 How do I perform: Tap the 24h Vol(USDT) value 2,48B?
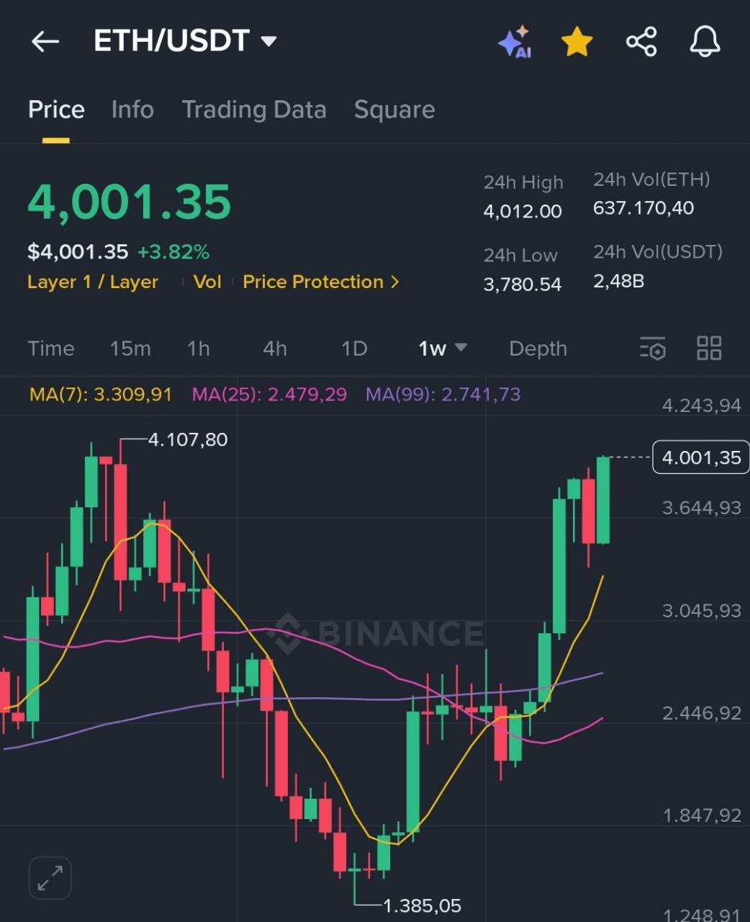(x=618, y=281)
